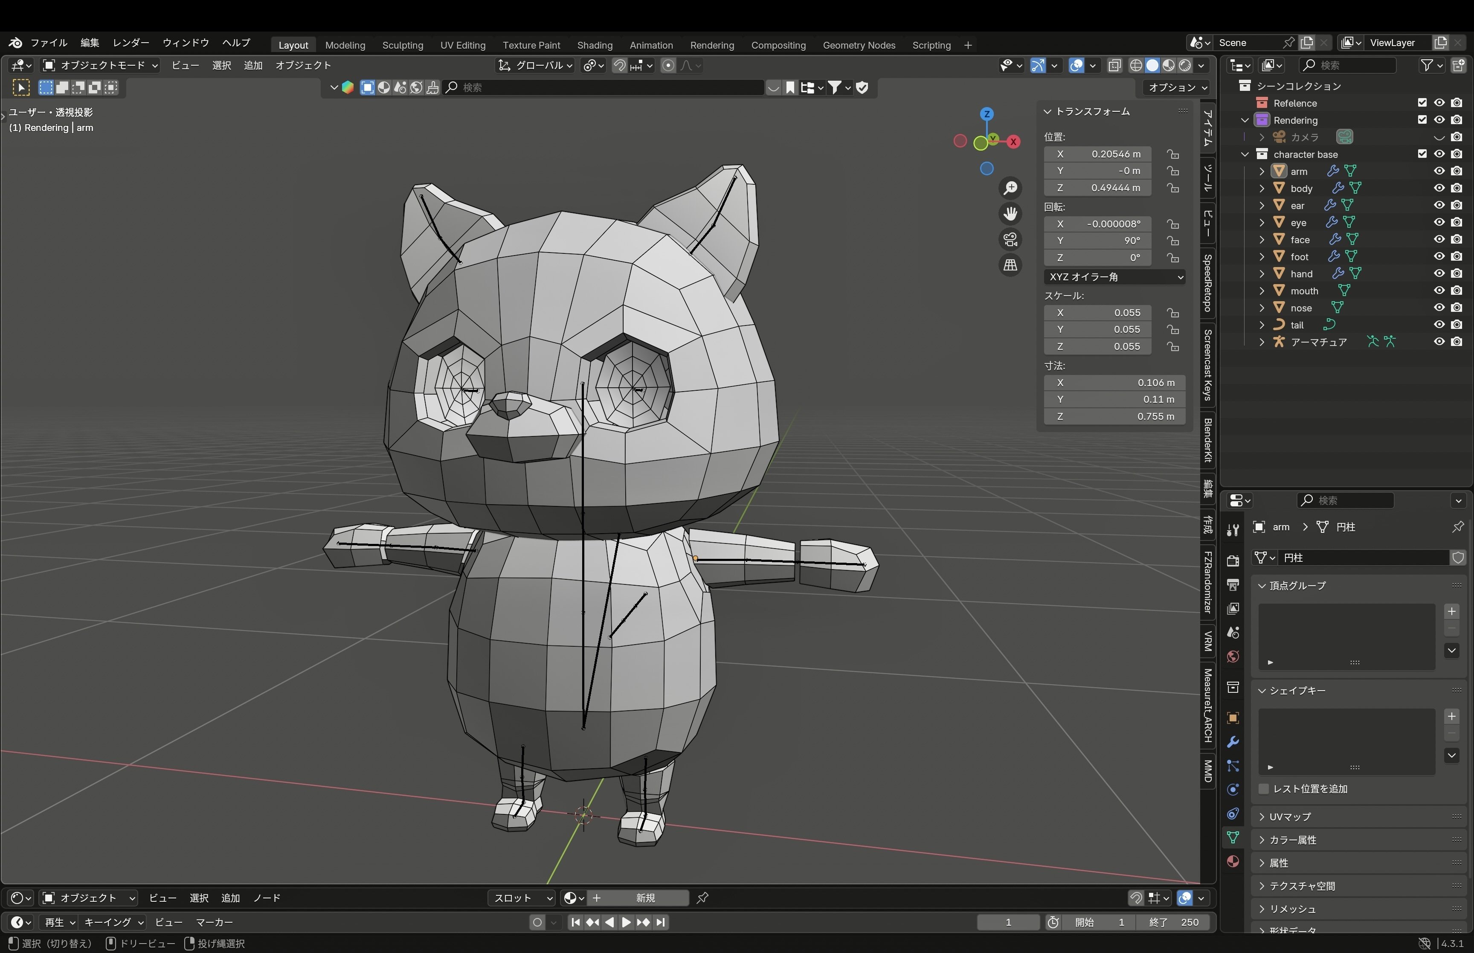The height and width of the screenshot is (953, 1474).
Task: Open the ファイル menu
Action: [x=49, y=43]
